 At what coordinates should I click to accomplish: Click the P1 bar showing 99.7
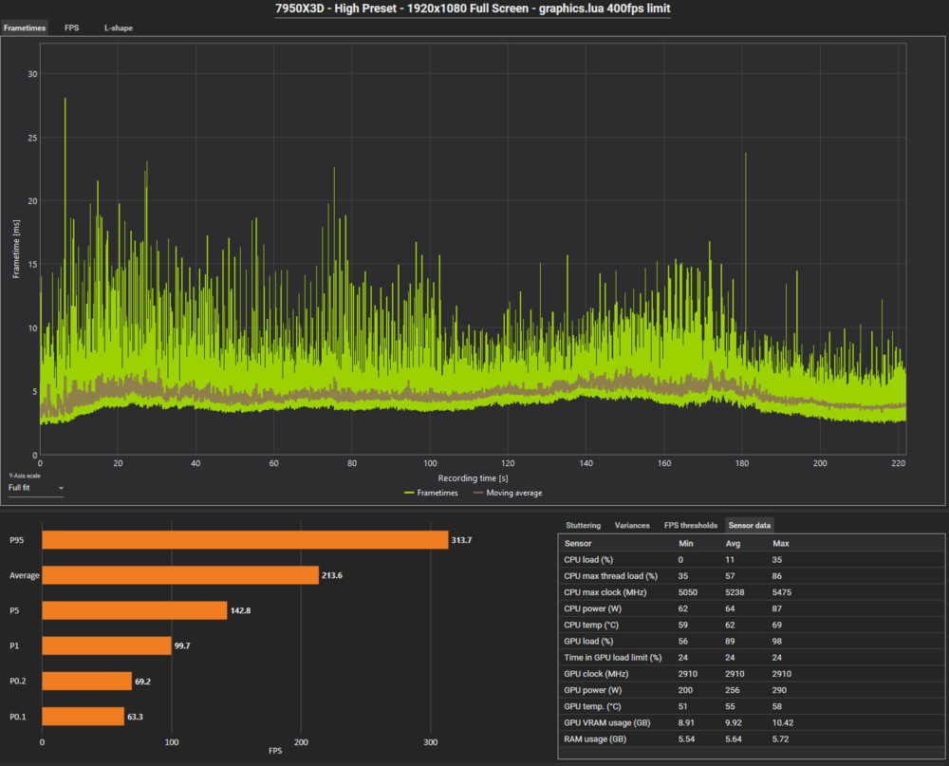(106, 645)
